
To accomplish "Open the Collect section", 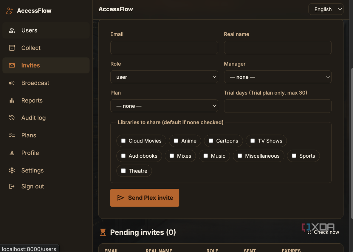I will pyautogui.click(x=46, y=48).
